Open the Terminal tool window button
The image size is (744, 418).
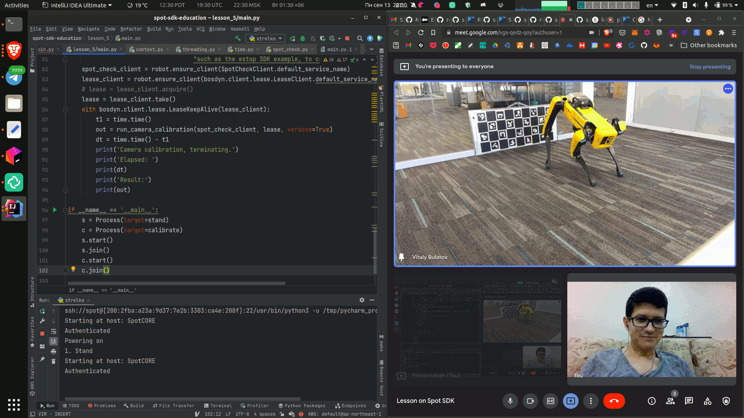coord(218,406)
